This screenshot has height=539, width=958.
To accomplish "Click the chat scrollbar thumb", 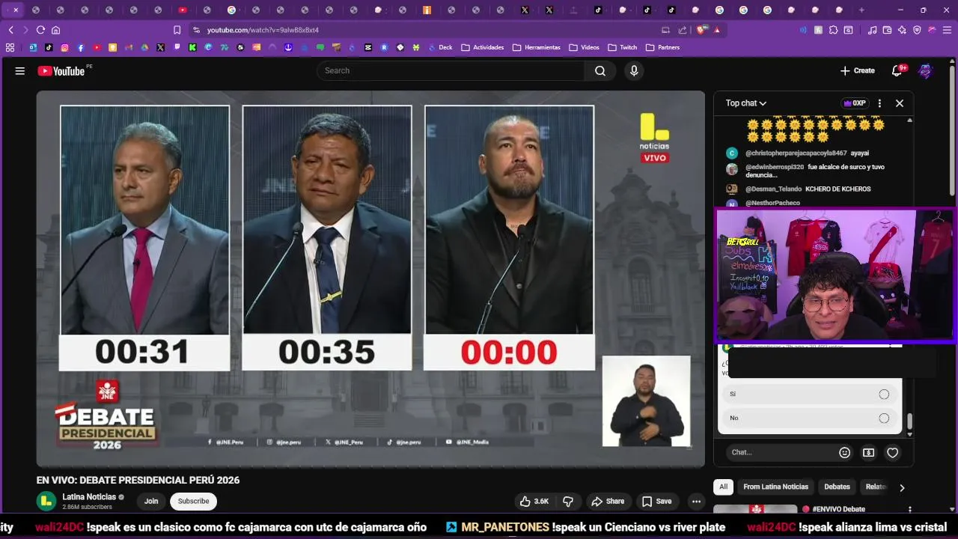I will (910, 421).
